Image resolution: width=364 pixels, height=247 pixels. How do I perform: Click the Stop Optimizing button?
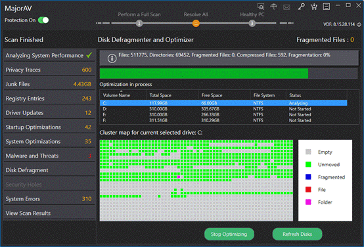(229, 234)
